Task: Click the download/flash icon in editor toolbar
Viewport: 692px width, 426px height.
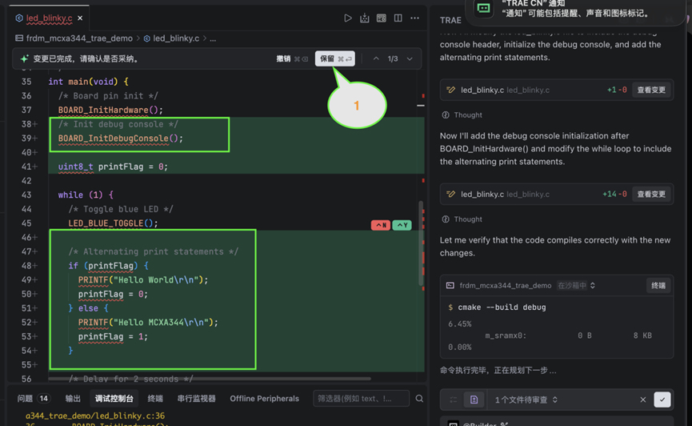Action: pyautogui.click(x=365, y=18)
